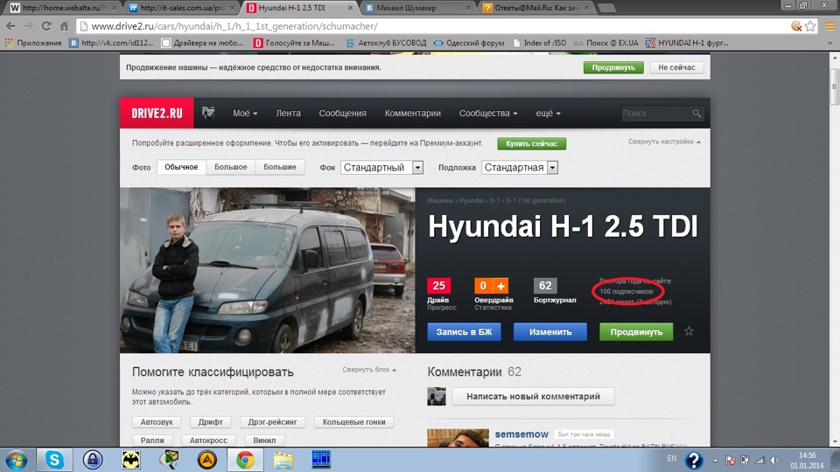Click Написать новый комментарий button
Image resolution: width=840 pixels, height=472 pixels.
[533, 397]
